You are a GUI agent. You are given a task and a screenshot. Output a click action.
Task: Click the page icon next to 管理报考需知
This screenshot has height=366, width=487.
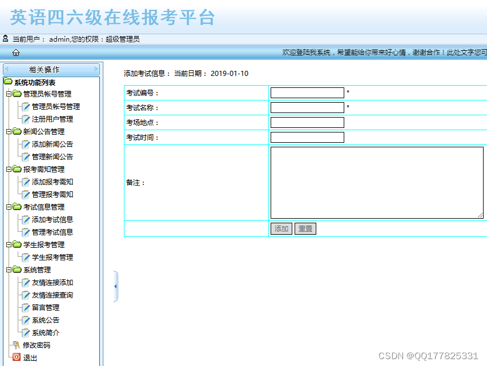(x=26, y=195)
